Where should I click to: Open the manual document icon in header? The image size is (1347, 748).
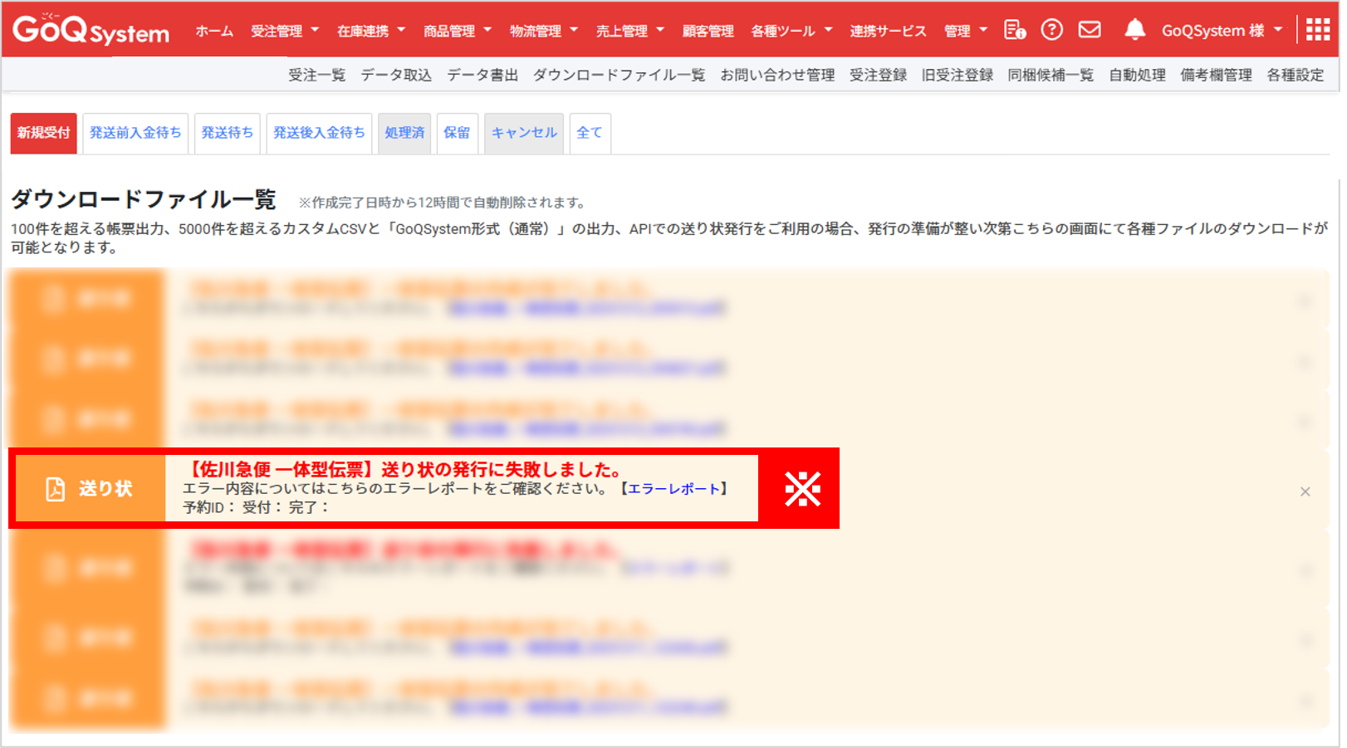(x=1014, y=31)
